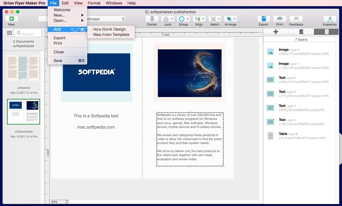This screenshot has height=206, width=342.
Task: Expand the New... submenu
Action: pos(68,15)
